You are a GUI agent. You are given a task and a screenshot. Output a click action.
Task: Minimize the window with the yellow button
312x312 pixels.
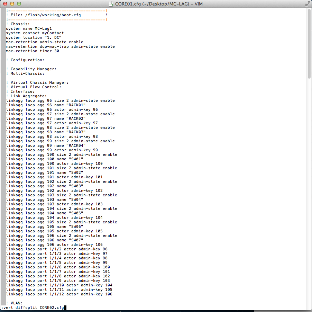[12, 4]
